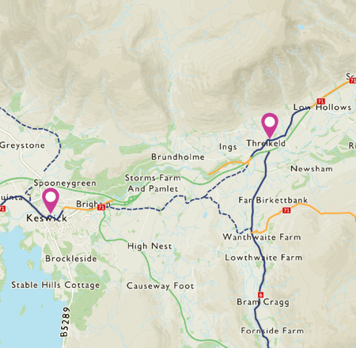Select the Causeway Foot label
The height and width of the screenshot is (348, 356).
[161, 286]
